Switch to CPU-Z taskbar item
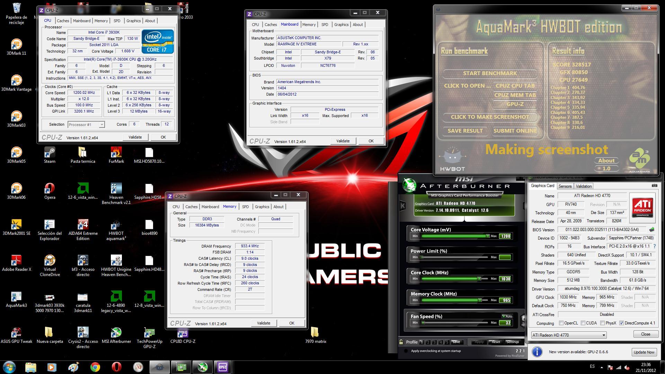Screen dimensions: 665x374 (x=223, y=367)
